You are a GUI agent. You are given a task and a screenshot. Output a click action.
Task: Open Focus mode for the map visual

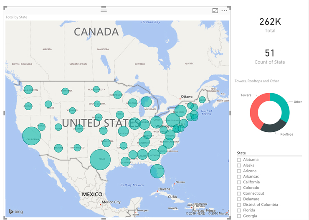215,10
